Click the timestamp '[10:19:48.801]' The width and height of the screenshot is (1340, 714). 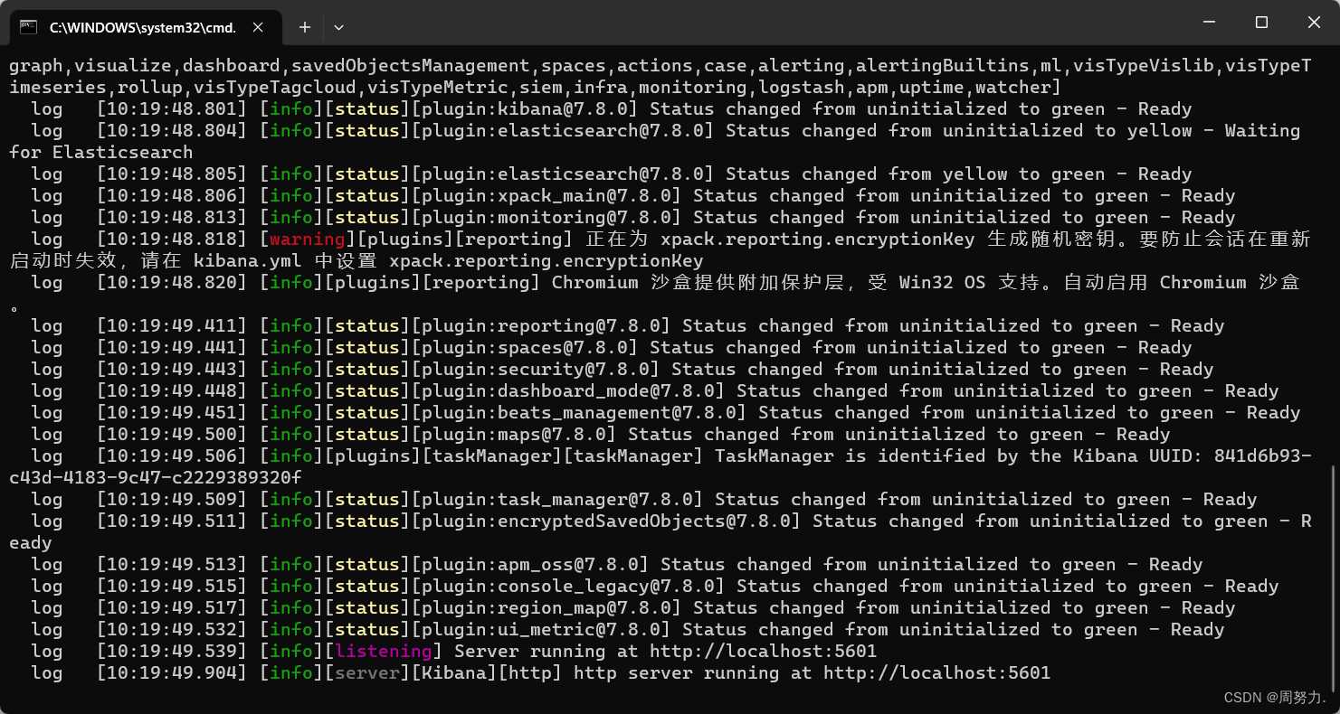click(x=171, y=109)
